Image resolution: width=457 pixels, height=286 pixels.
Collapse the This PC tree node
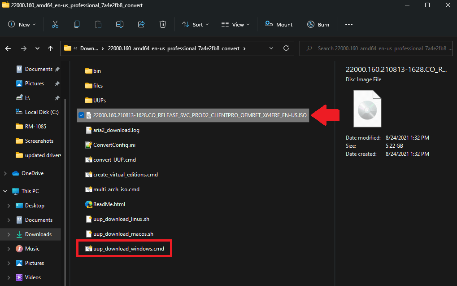(5, 191)
